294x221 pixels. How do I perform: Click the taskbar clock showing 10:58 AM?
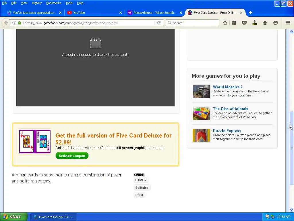tap(283, 217)
